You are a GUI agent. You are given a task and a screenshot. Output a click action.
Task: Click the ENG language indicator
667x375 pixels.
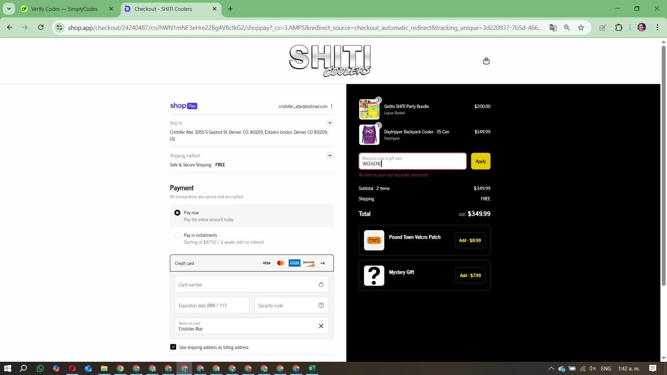(606, 368)
